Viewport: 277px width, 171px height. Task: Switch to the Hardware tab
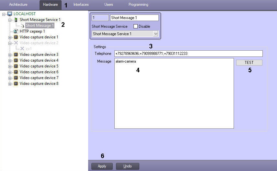(50, 5)
